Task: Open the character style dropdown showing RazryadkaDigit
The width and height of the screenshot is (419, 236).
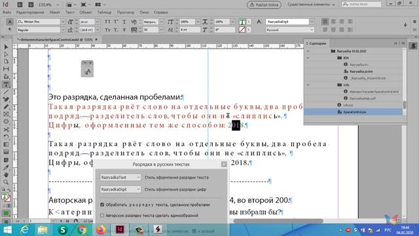Action: [x=312, y=22]
